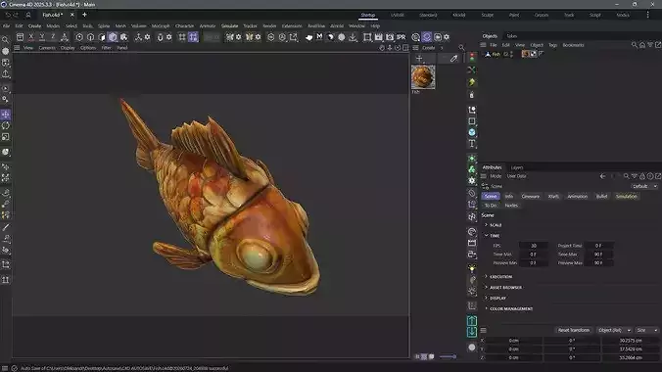Toggle Z axis lock in top toolbar
The image size is (662, 372).
53,37
